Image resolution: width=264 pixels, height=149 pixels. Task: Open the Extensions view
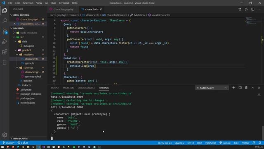pyautogui.click(x=5, y=52)
